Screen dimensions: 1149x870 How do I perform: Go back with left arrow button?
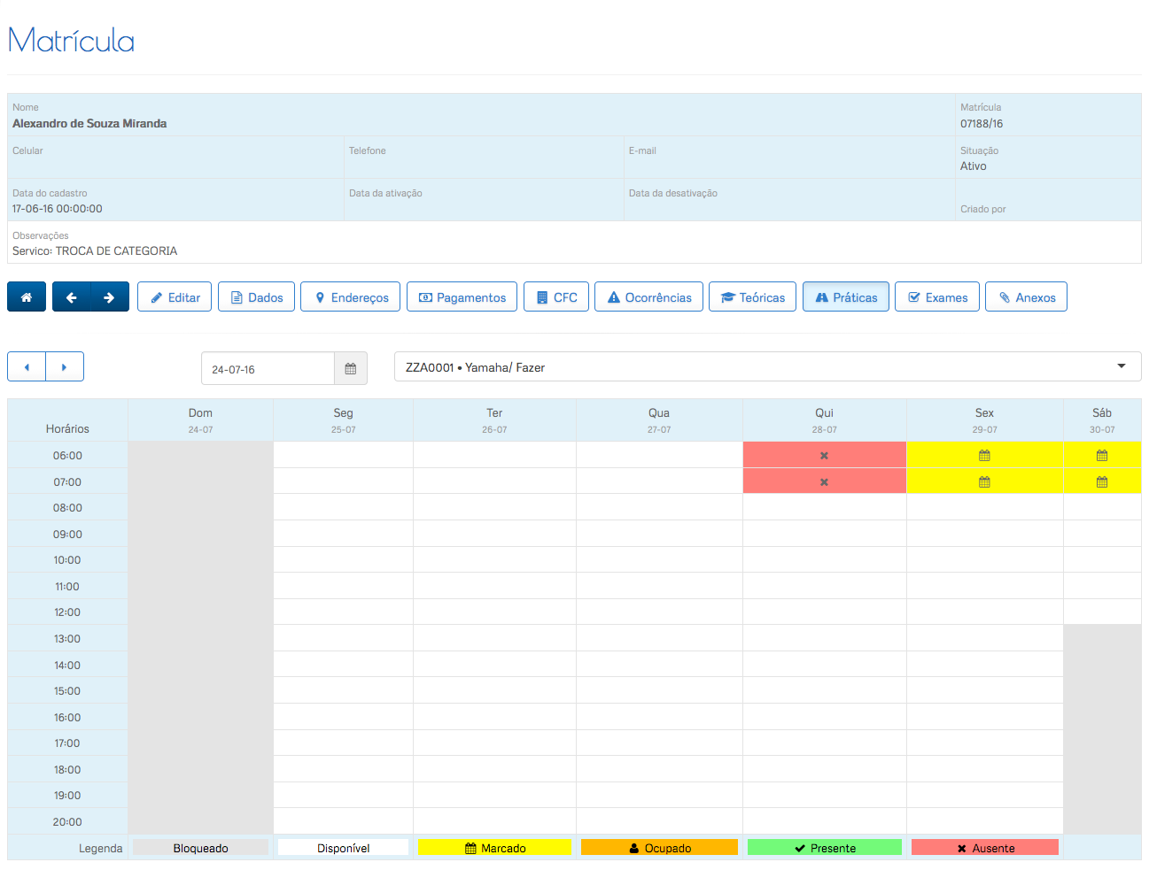click(72, 297)
